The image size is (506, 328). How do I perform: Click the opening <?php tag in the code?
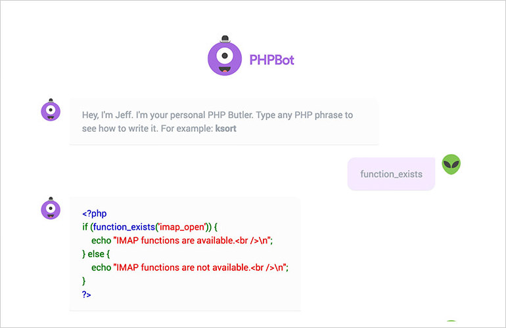pyautogui.click(x=95, y=213)
